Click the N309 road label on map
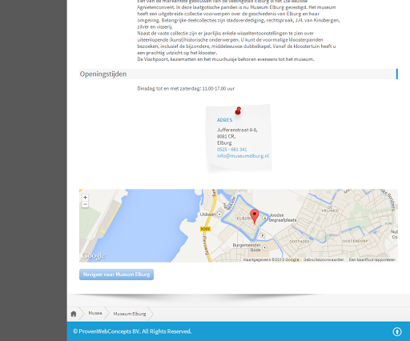The image size is (410, 341). [205, 229]
